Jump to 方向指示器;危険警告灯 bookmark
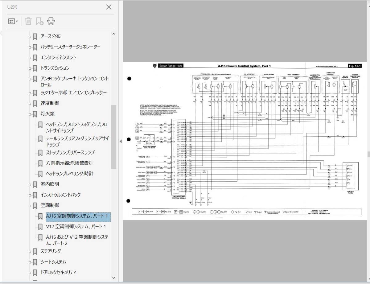 tap(69, 163)
